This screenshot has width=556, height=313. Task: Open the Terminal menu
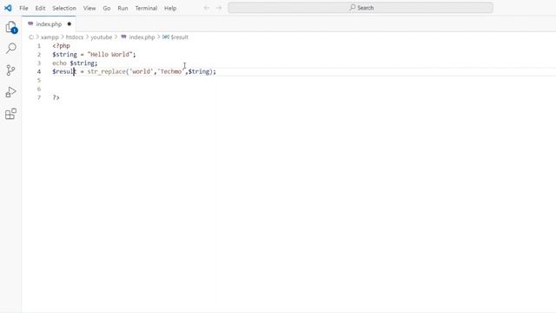click(146, 8)
